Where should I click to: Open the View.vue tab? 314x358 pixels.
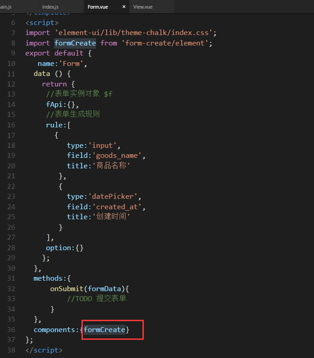(143, 7)
